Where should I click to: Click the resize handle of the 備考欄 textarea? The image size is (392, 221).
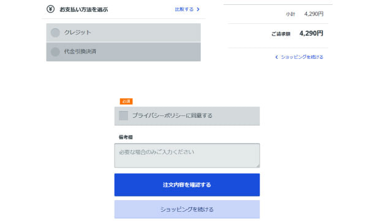pyautogui.click(x=258, y=166)
